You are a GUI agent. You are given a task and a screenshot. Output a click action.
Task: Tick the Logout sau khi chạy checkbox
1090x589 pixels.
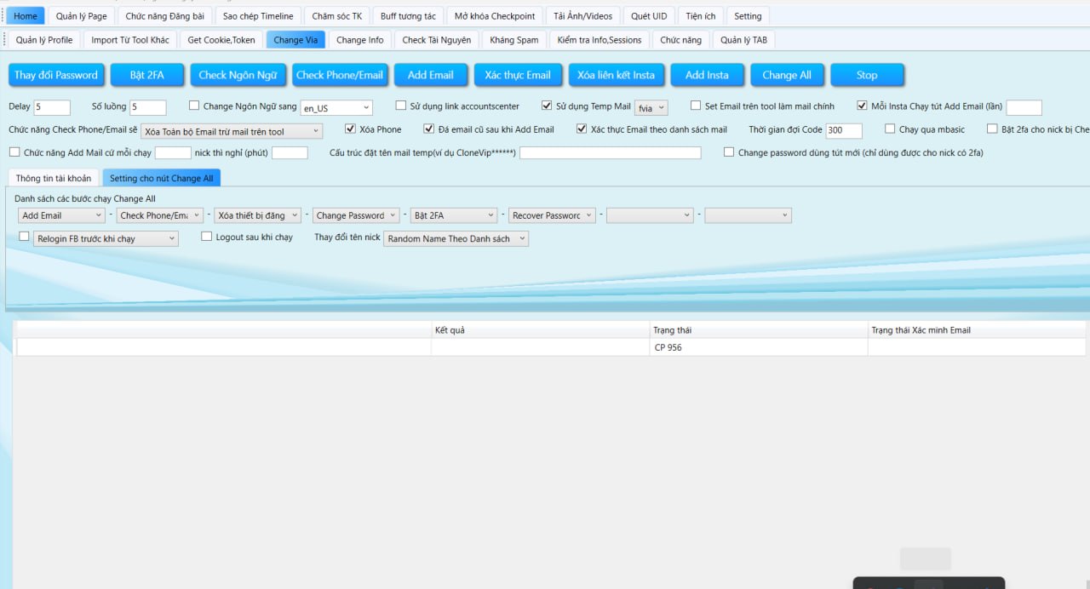point(207,237)
